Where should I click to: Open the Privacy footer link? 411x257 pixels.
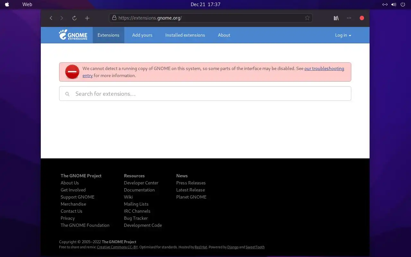[x=67, y=218]
